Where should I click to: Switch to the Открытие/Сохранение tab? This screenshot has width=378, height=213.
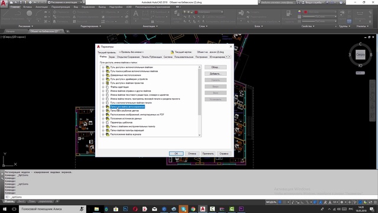128,57
